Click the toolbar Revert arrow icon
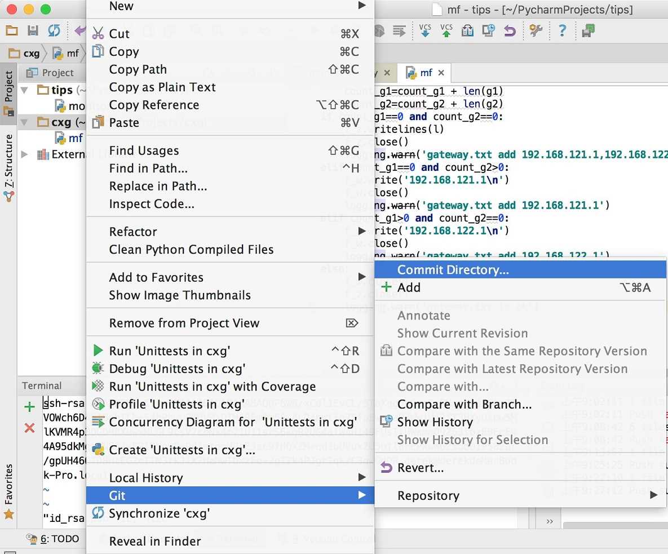The width and height of the screenshot is (668, 554). tap(510, 30)
